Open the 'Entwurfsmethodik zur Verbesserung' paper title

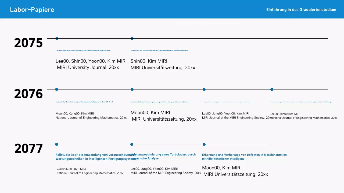[159, 102]
